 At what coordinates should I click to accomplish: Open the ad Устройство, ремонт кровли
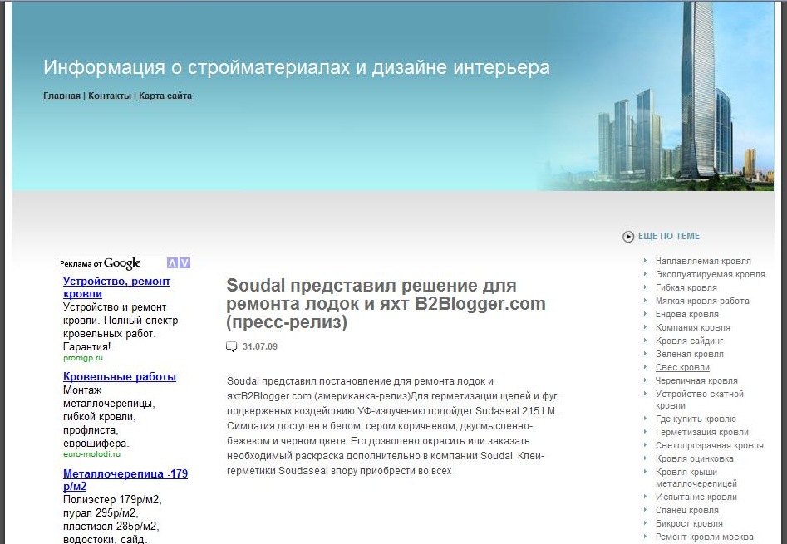coord(116,287)
